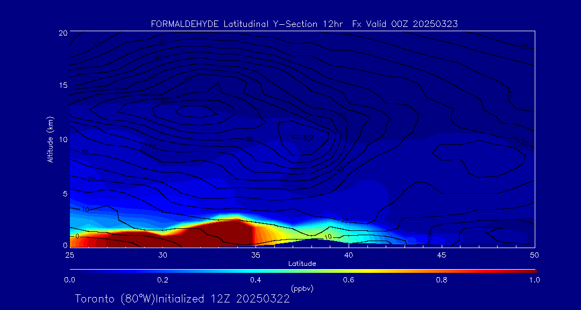The image size is (581, 310).
Task: Select the latitude axis tick label 30
Action: click(x=162, y=255)
